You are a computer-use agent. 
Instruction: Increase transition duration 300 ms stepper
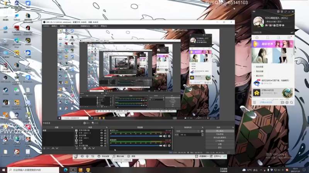202,134
